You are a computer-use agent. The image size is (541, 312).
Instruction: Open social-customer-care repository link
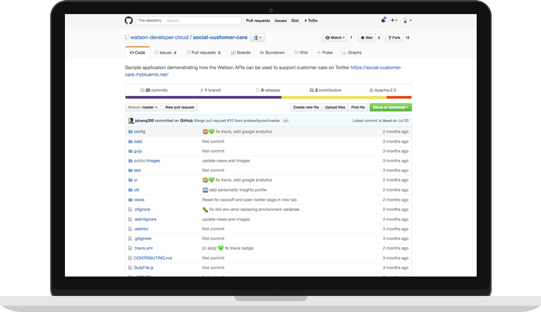pos(220,37)
